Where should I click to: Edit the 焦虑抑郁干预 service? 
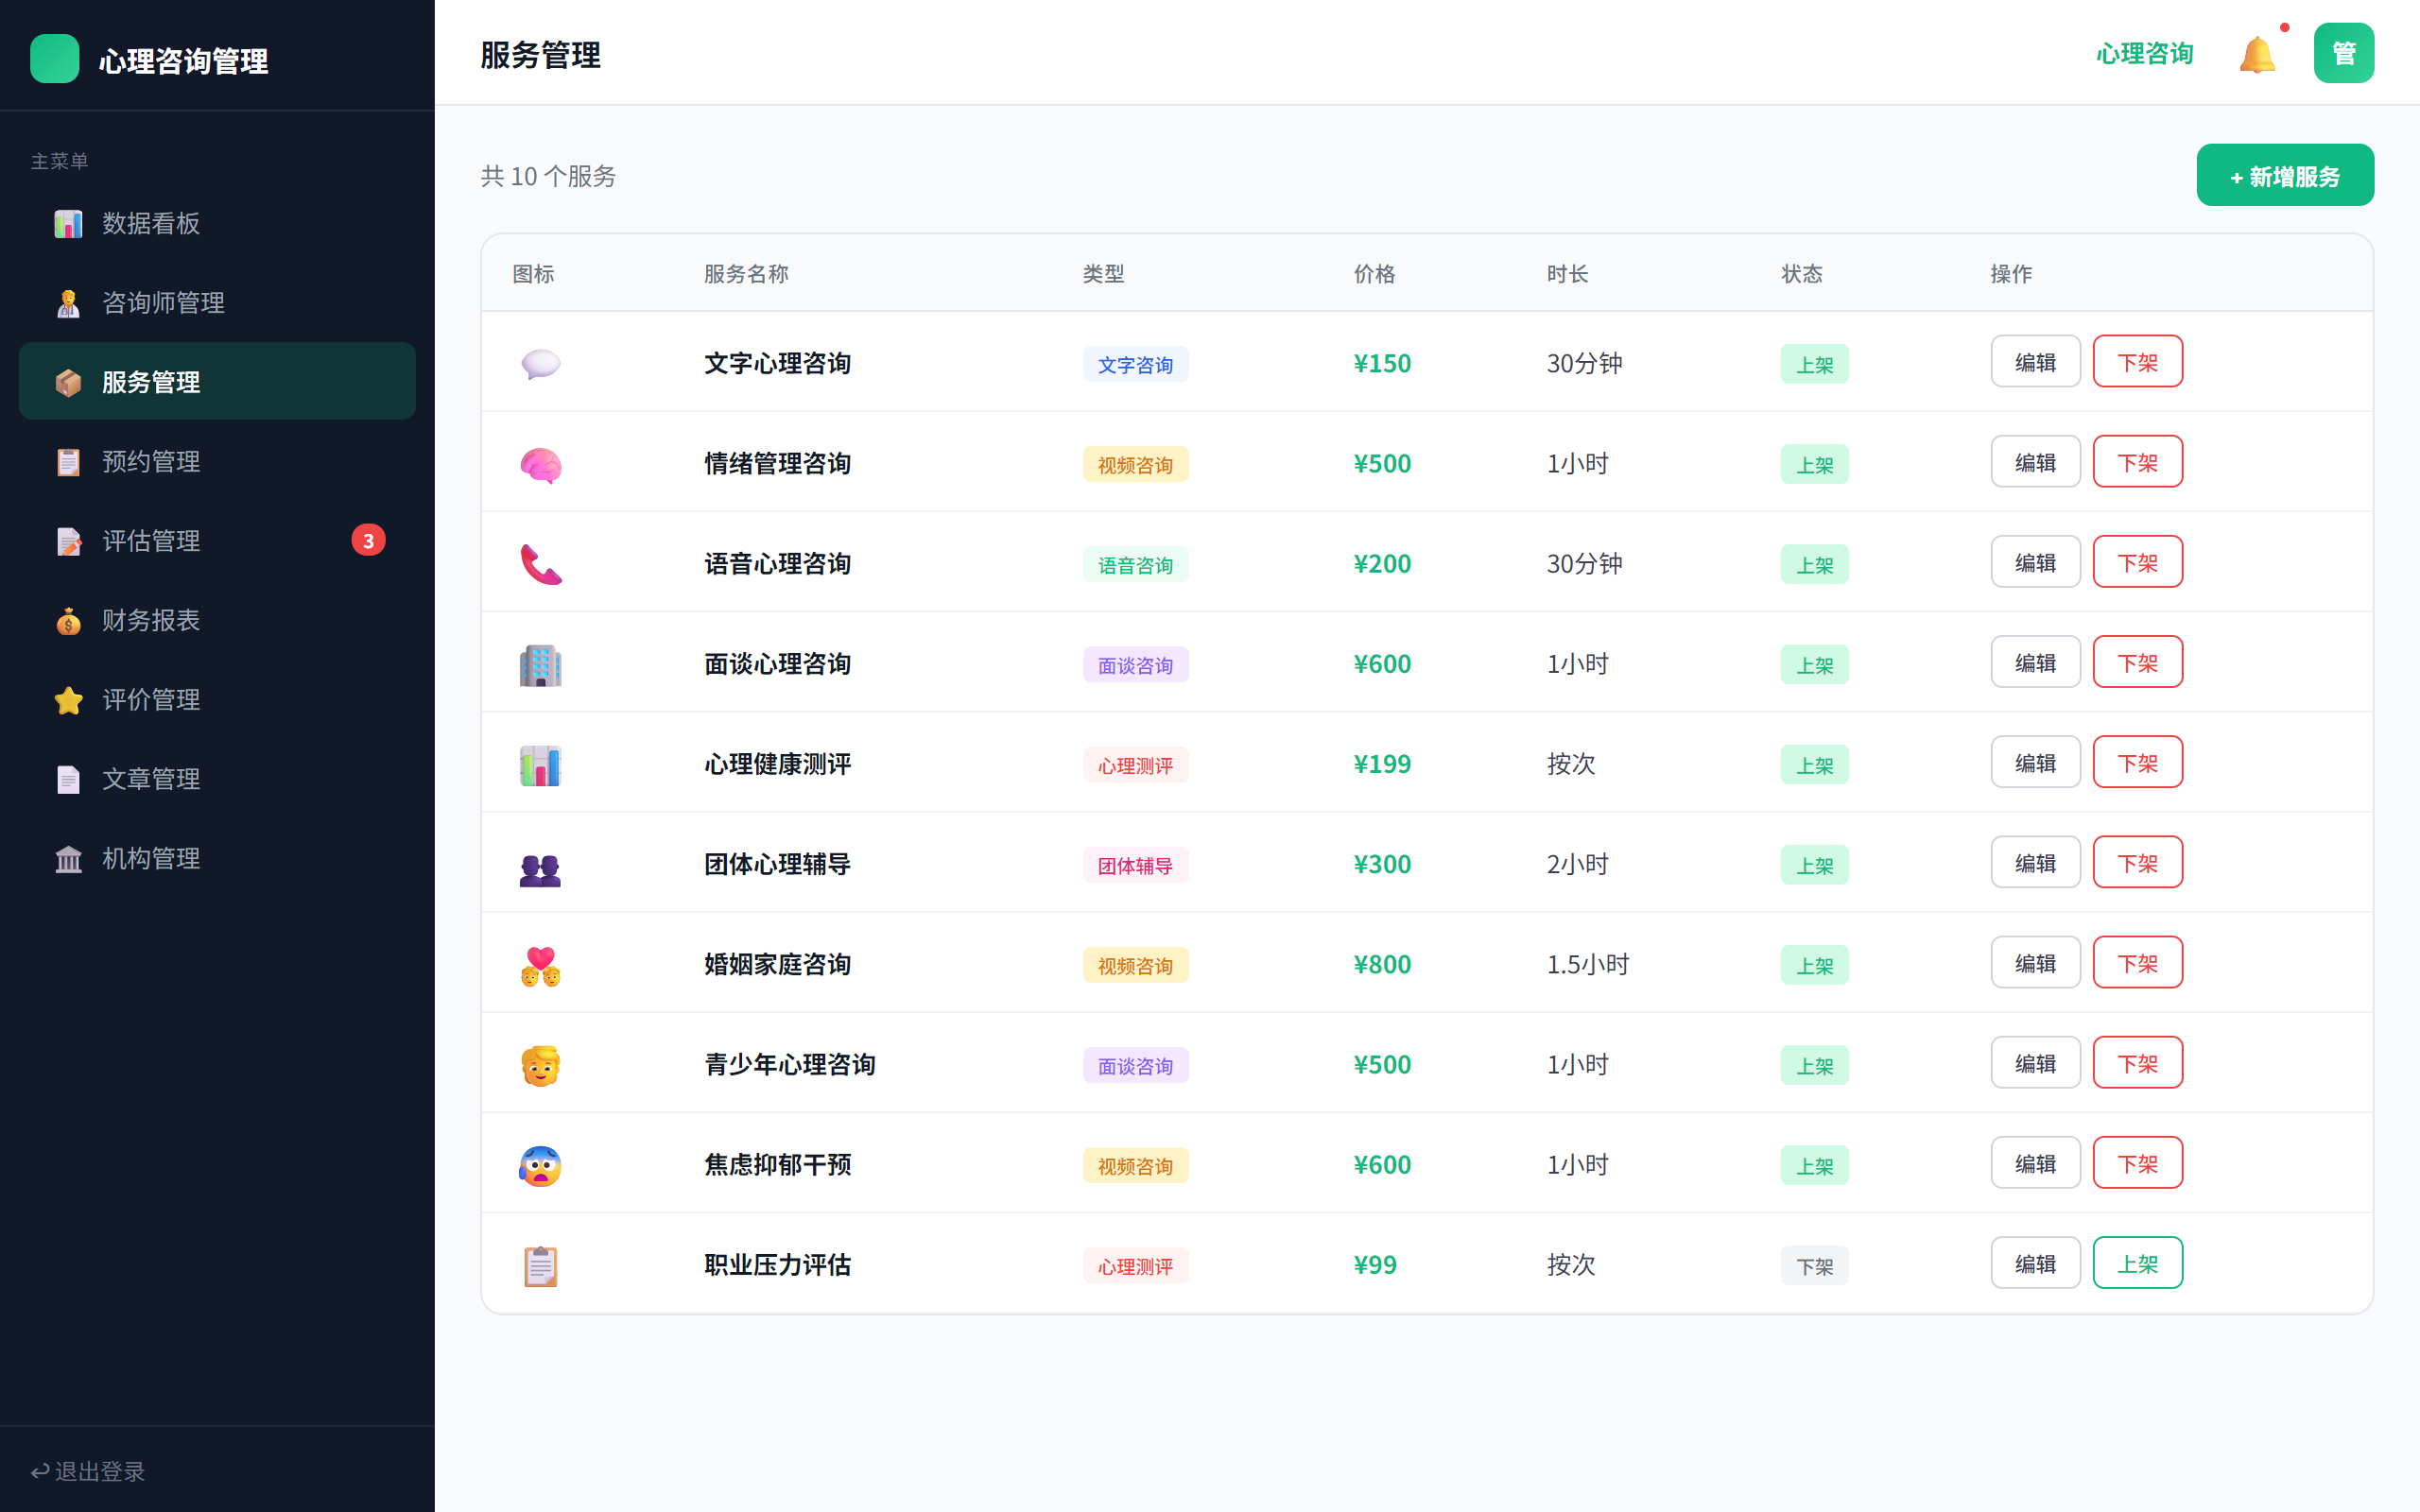click(x=2035, y=1163)
